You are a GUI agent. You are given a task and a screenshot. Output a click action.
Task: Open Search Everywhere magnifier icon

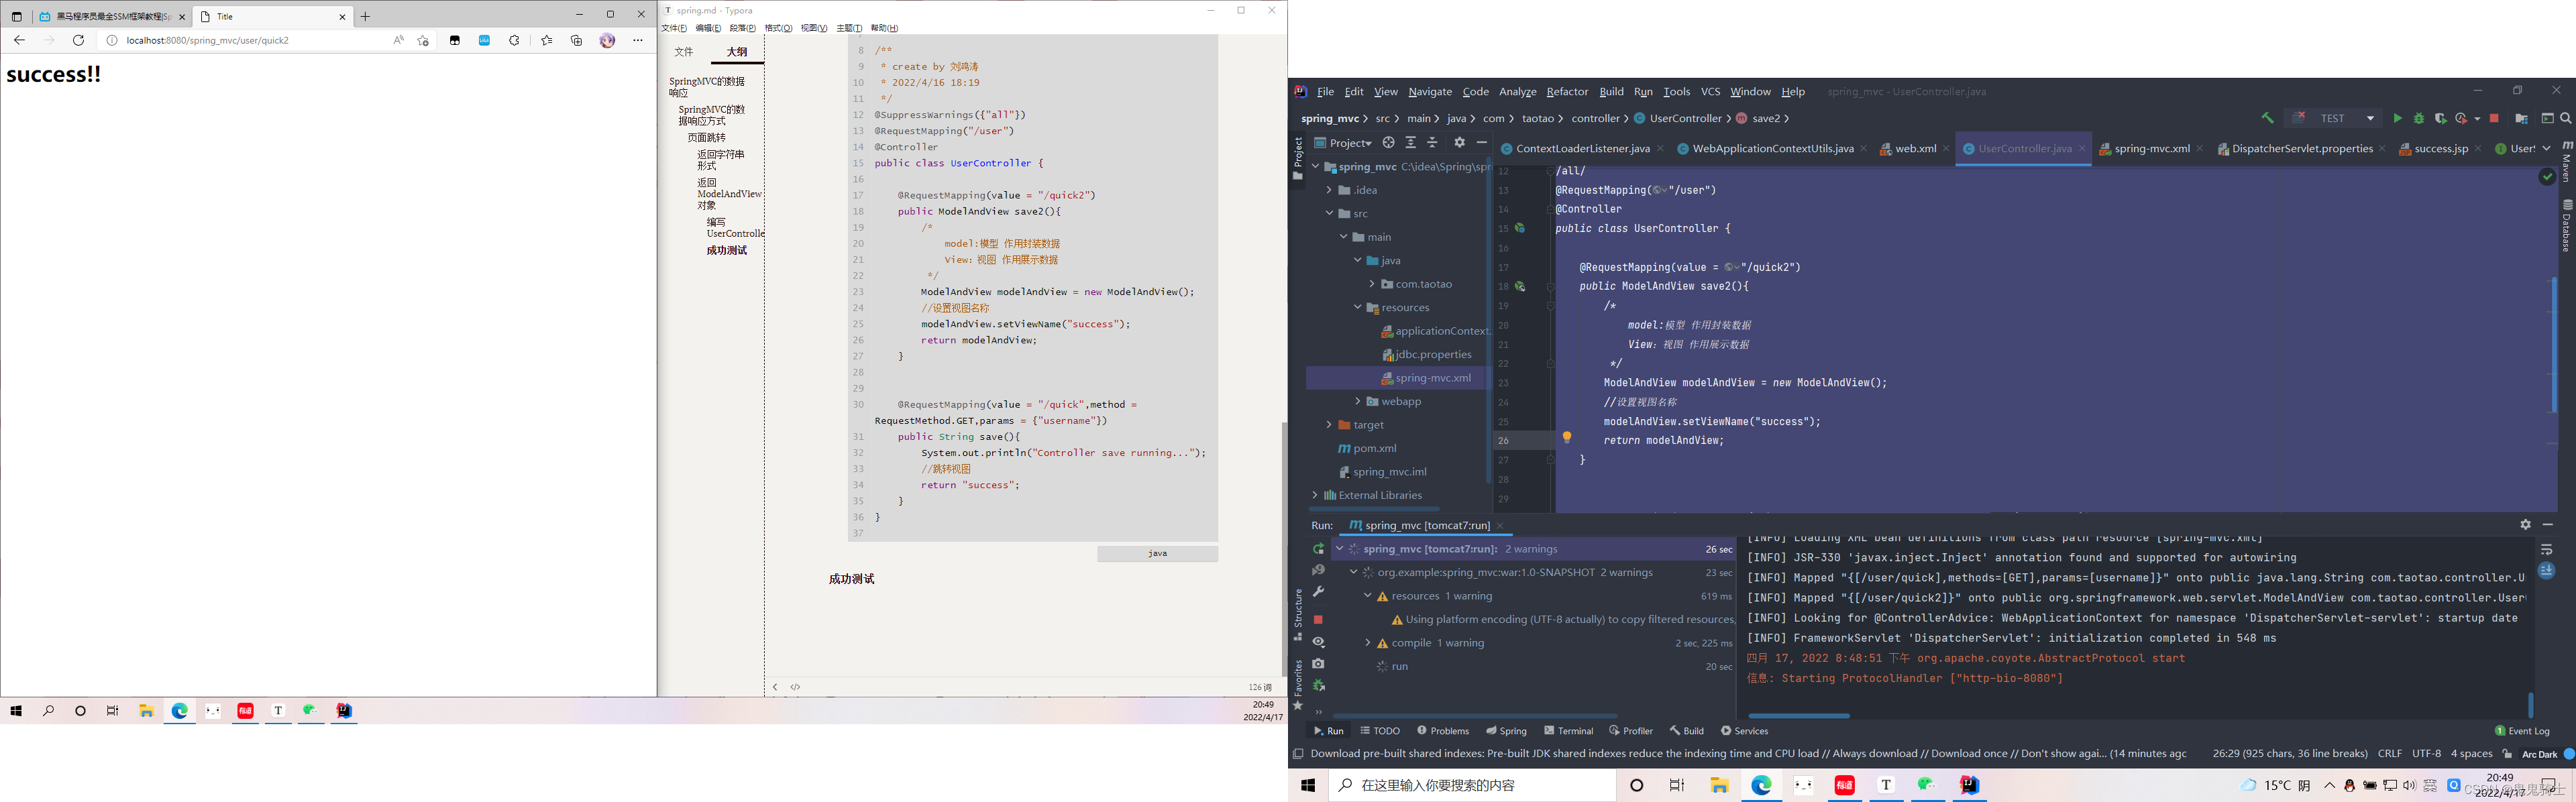click(x=2566, y=118)
